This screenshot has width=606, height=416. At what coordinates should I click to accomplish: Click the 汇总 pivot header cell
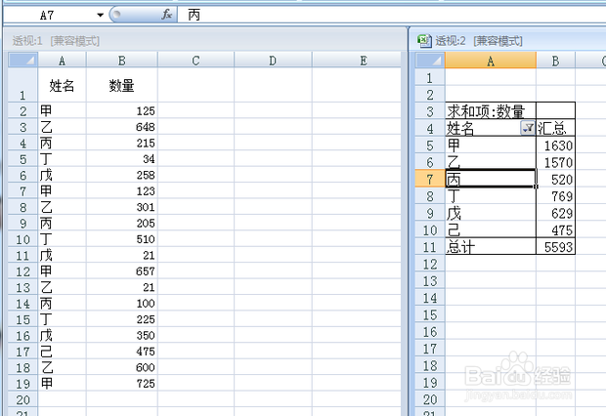[555, 128]
